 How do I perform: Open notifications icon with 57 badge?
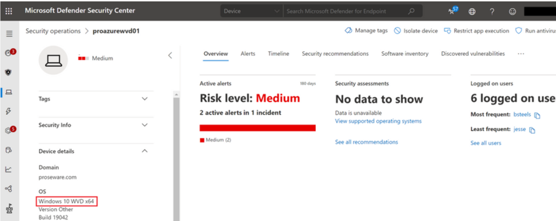click(452, 11)
